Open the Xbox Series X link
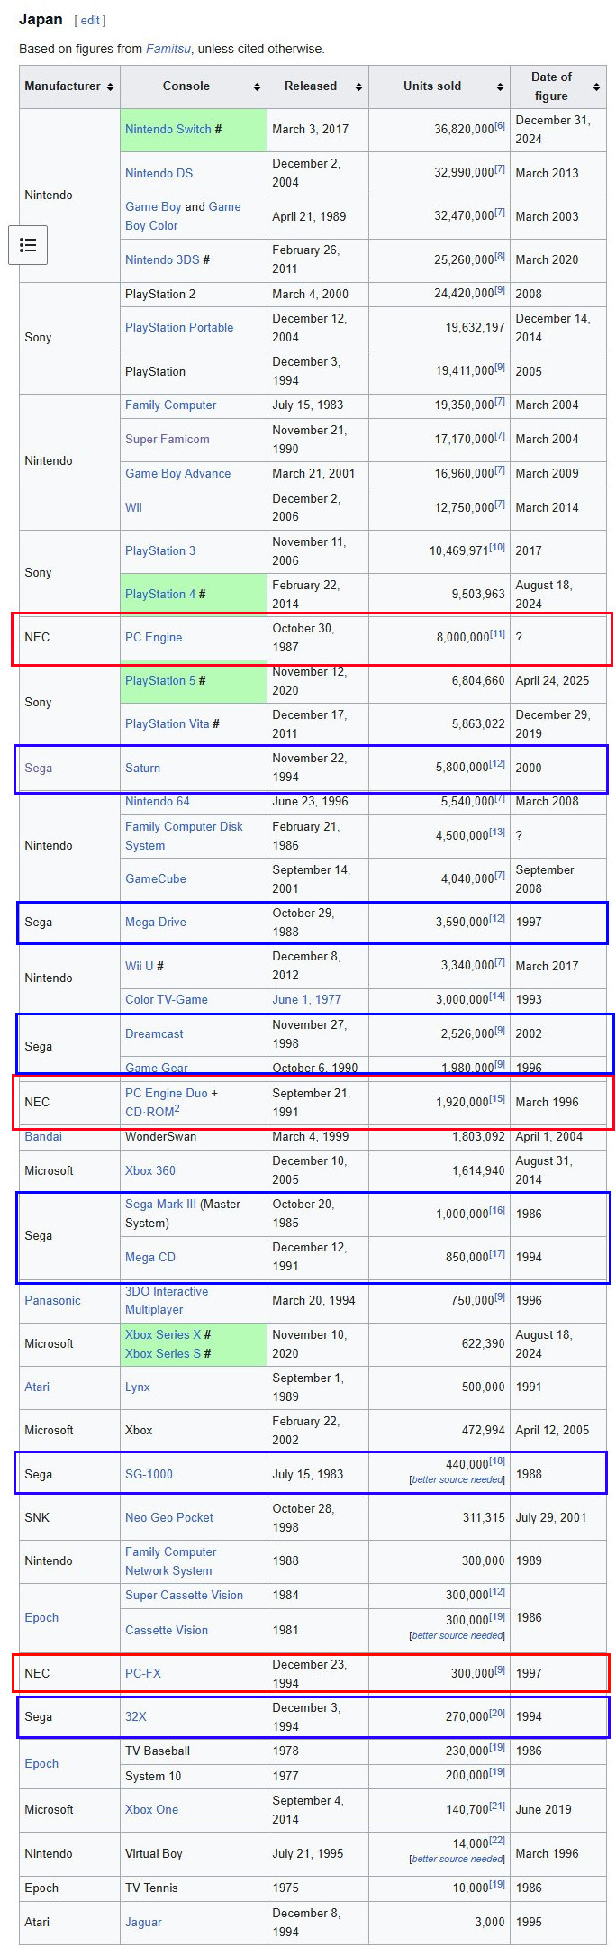Image resolution: width=616 pixels, height=1956 pixels. [163, 1334]
